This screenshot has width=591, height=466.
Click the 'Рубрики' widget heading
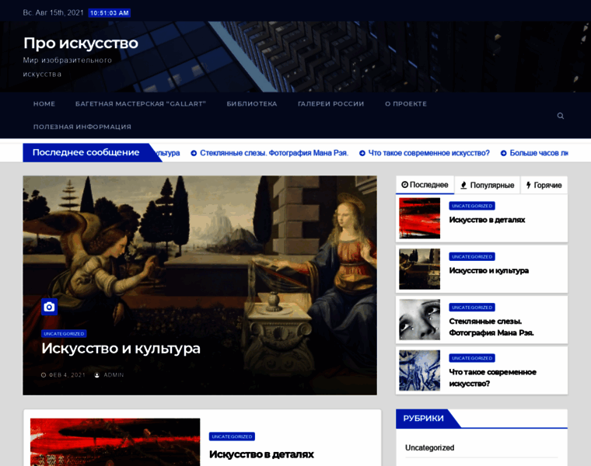pyautogui.click(x=423, y=419)
